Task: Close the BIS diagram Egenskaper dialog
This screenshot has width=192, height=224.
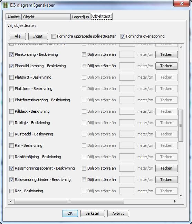Action: tap(182, 3)
